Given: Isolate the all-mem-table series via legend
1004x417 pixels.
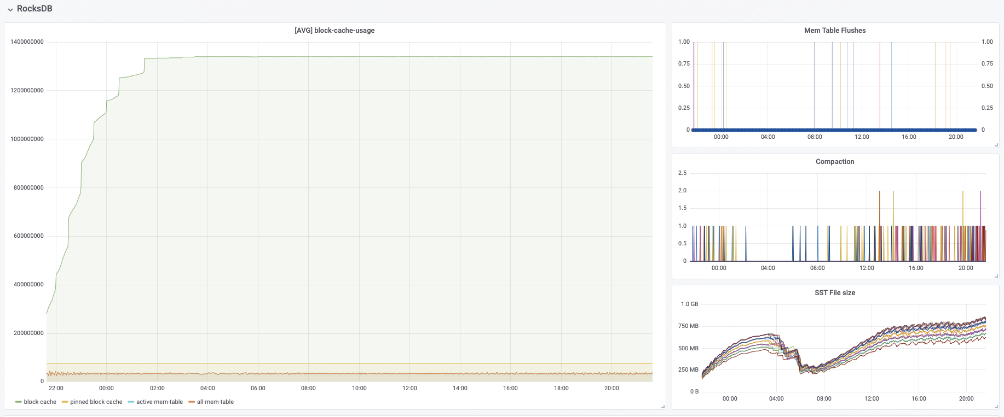Looking at the screenshot, I should (215, 402).
